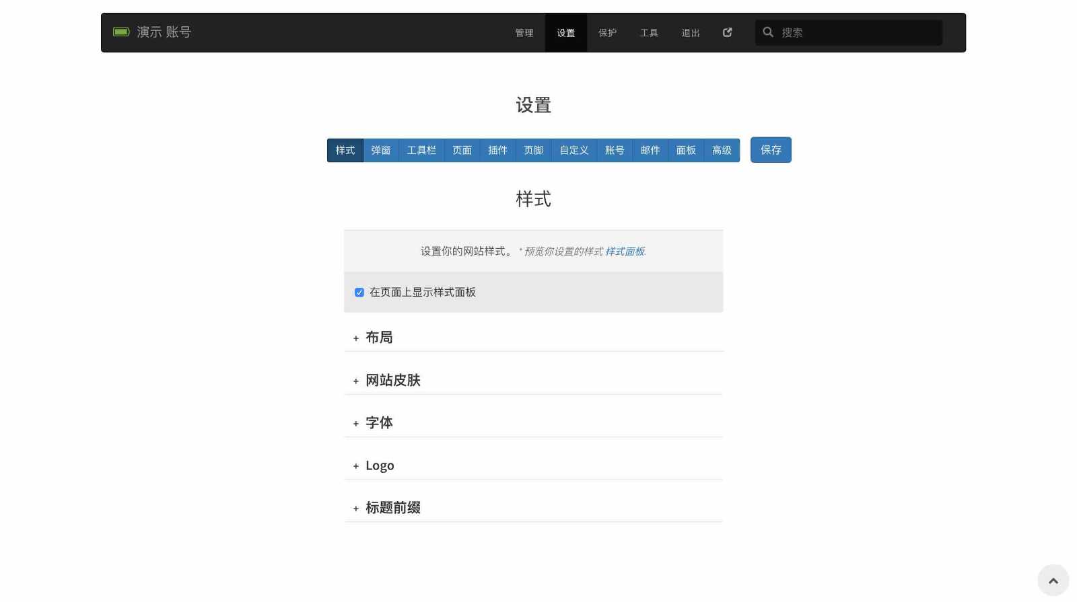
Task: Click the 保存 button
Action: (x=771, y=150)
